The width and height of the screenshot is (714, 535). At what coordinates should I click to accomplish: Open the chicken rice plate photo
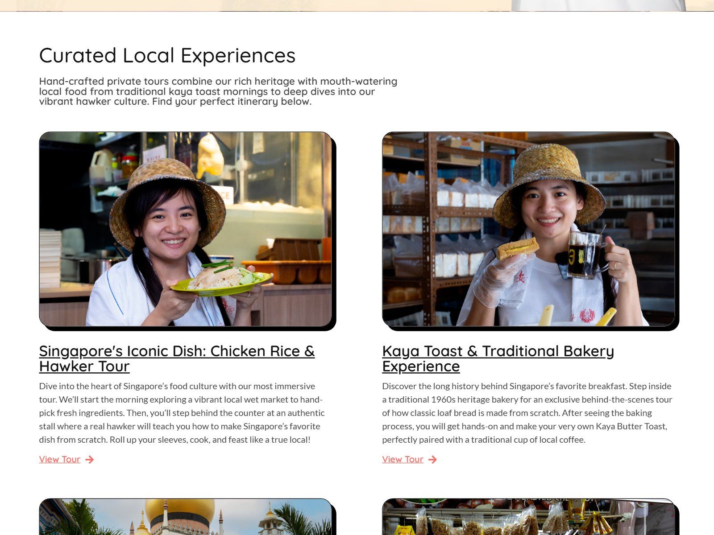coord(186,229)
